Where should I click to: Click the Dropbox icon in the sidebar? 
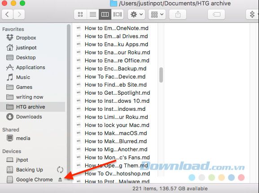coord(10,38)
